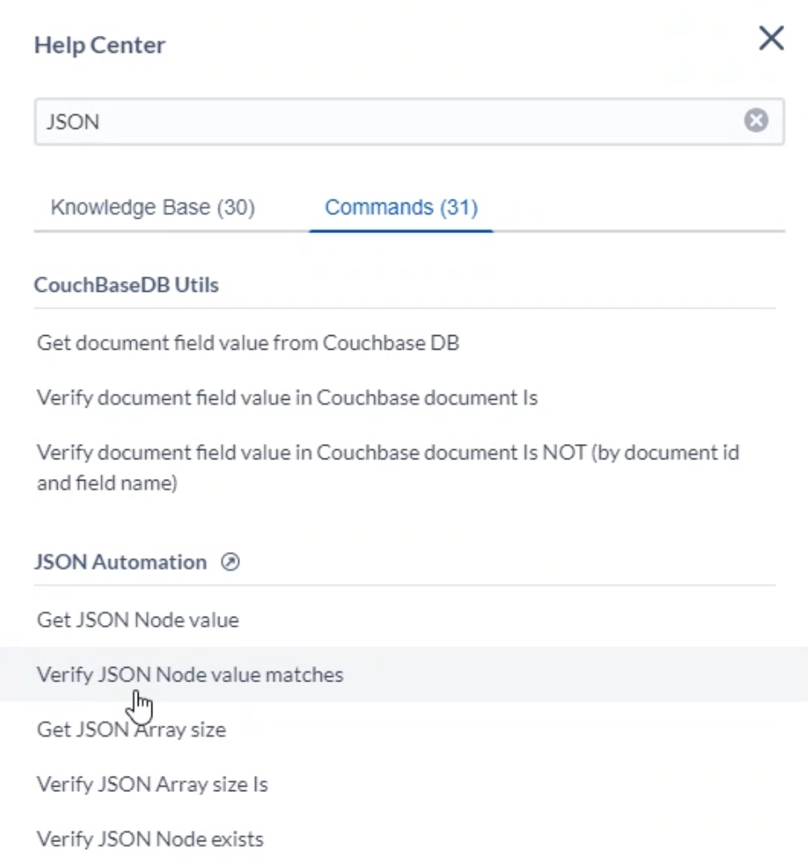Clear the JSON search text
This screenshot has height=866, width=808.
pos(756,121)
